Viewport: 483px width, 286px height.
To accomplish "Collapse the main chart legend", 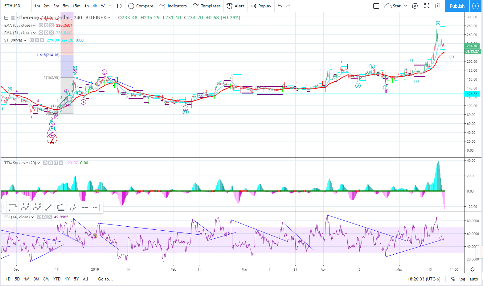I will pos(6,18).
